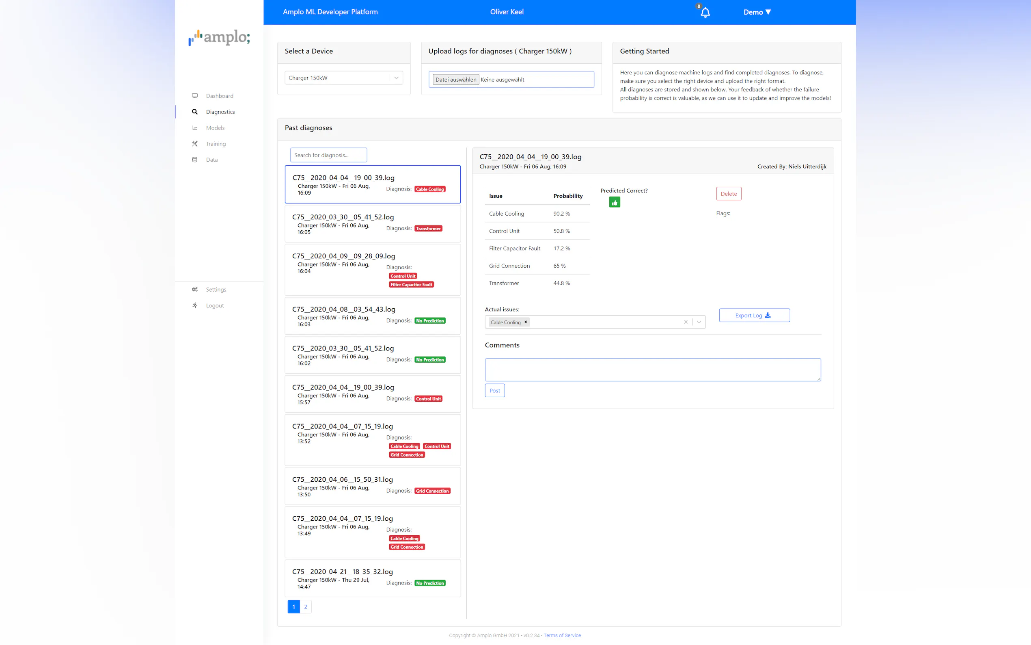Click the green thumbs-up icon
The image size is (1031, 645).
[614, 202]
